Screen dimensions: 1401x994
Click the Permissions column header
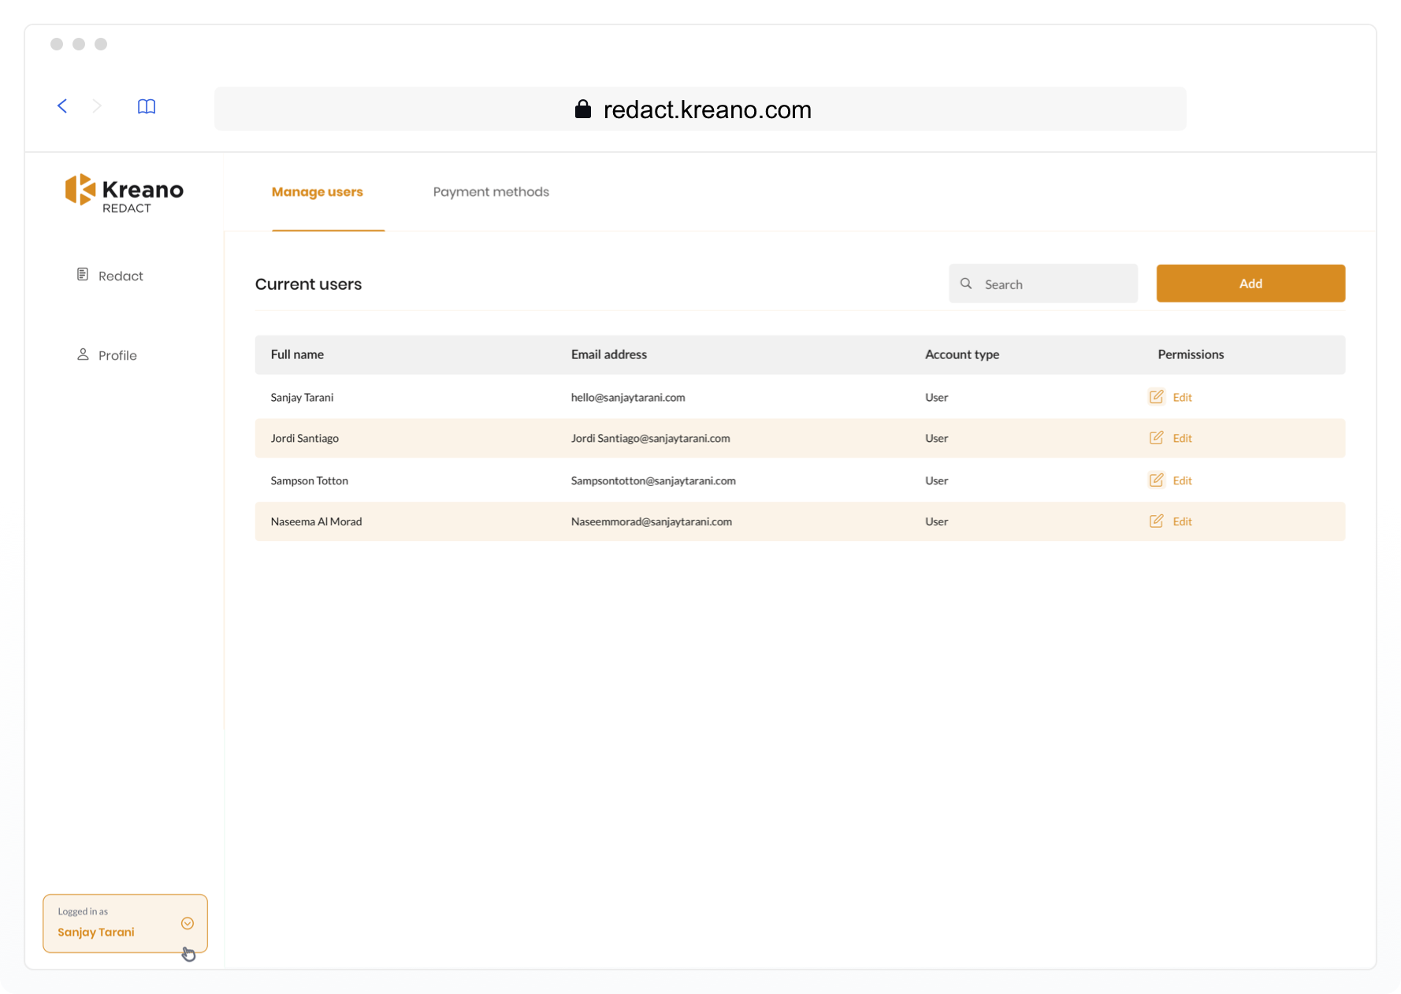pyautogui.click(x=1191, y=354)
